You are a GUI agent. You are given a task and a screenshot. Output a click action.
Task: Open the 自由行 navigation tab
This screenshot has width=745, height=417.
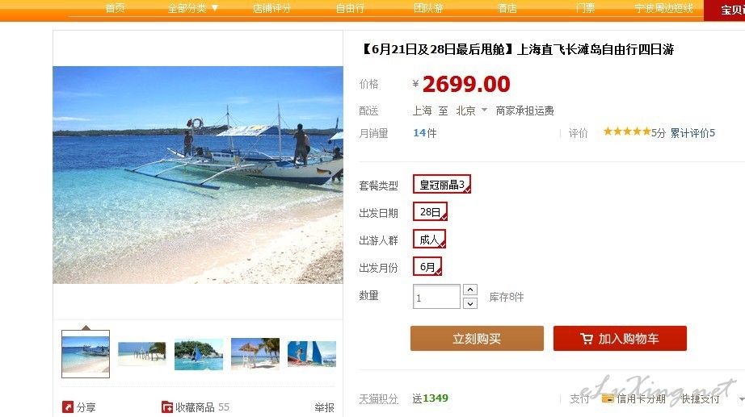350,9
